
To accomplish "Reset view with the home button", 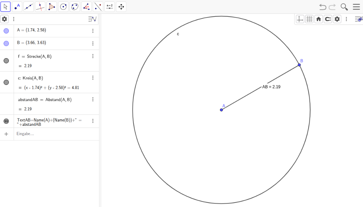I will tap(318, 19).
